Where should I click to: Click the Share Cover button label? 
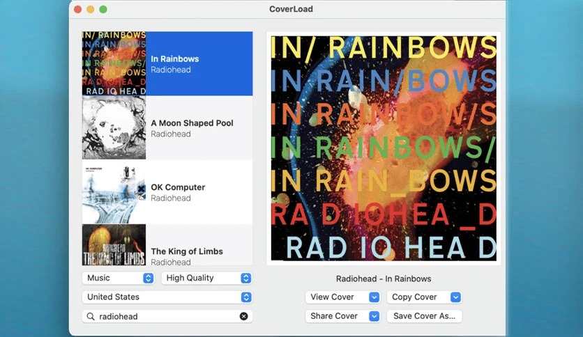(334, 316)
